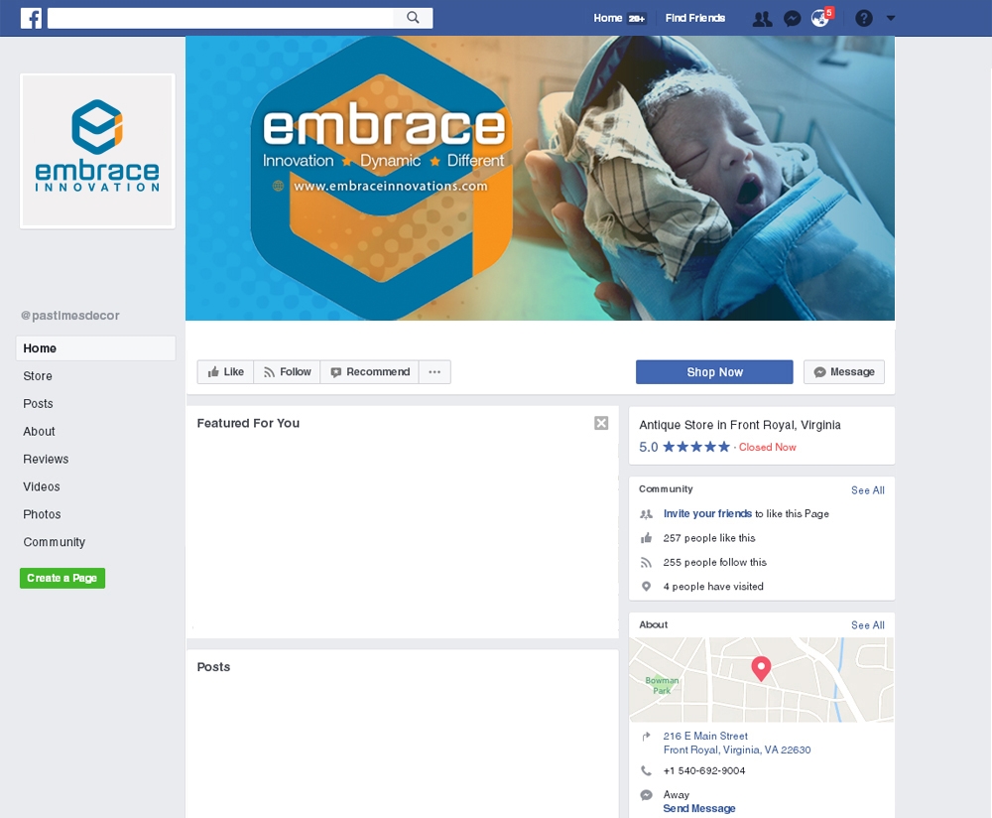
Task: Toggle Follow for this page
Action: point(288,371)
